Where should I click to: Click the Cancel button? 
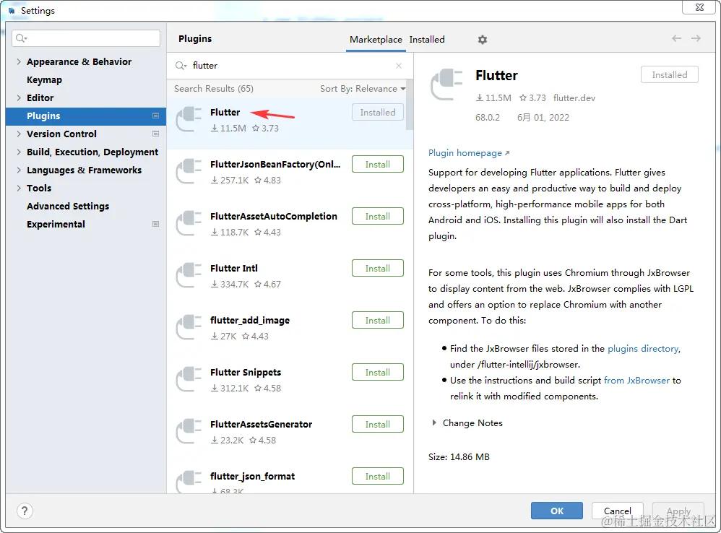[x=617, y=511]
